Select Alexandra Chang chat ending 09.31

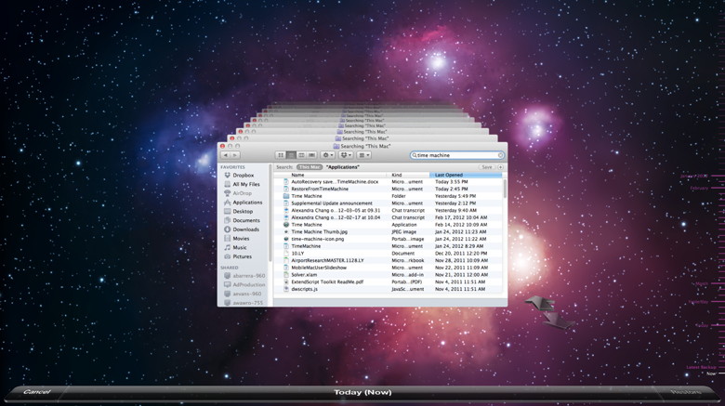(x=388, y=210)
